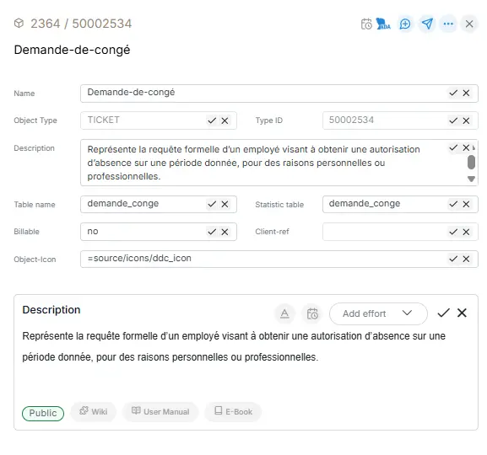Viewport: 487px width, 455px height.
Task: Open text formatting in Description panel
Action: click(284, 313)
